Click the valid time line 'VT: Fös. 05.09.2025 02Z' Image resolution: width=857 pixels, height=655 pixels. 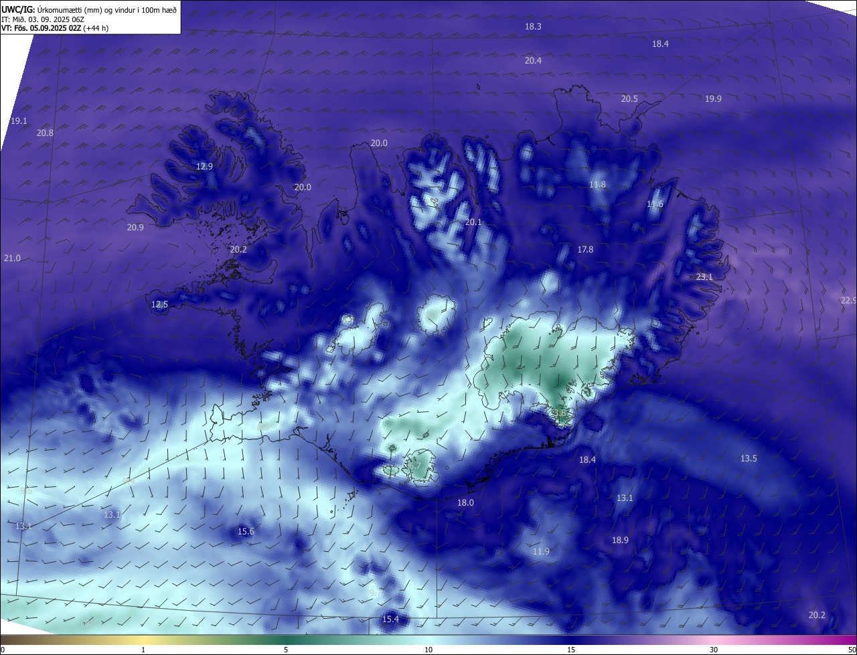(x=41, y=28)
